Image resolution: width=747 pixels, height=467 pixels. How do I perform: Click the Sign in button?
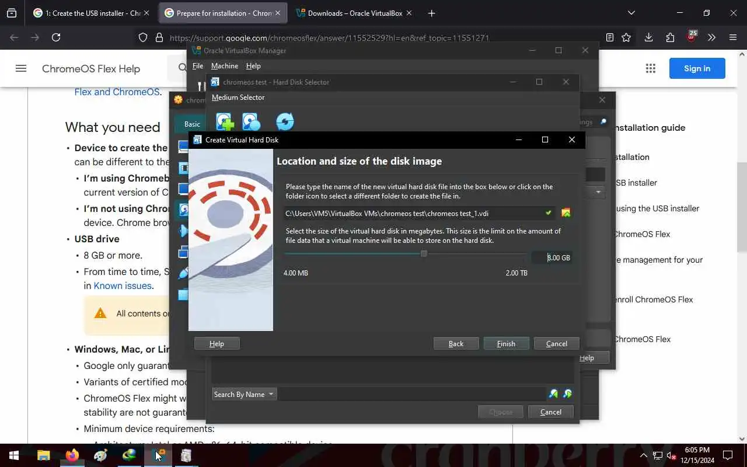pos(697,68)
